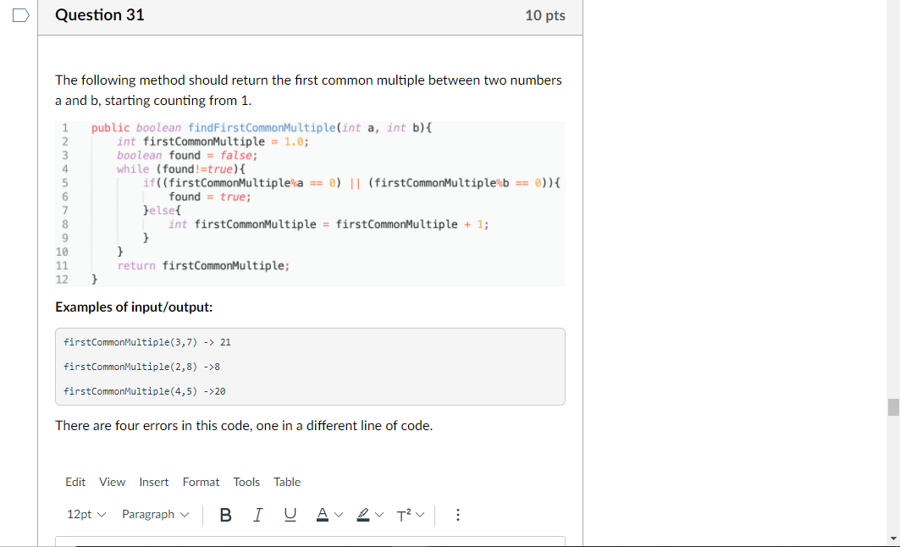Click 'There are four errors' sentence
900x547 pixels.
(x=244, y=425)
